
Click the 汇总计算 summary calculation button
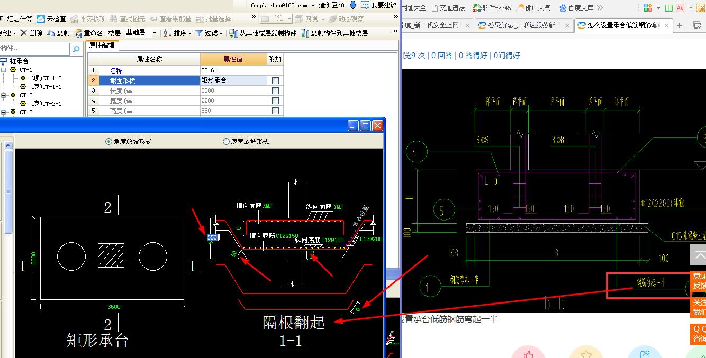tap(16, 19)
